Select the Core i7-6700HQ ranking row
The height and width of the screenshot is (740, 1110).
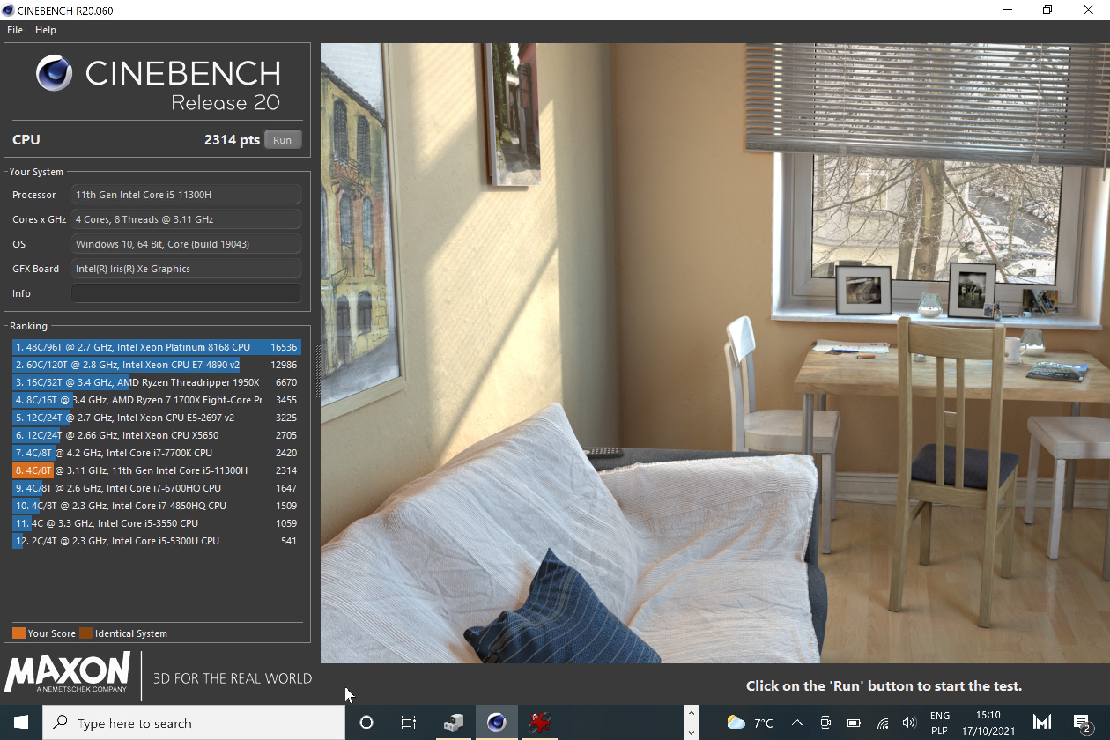(157, 488)
